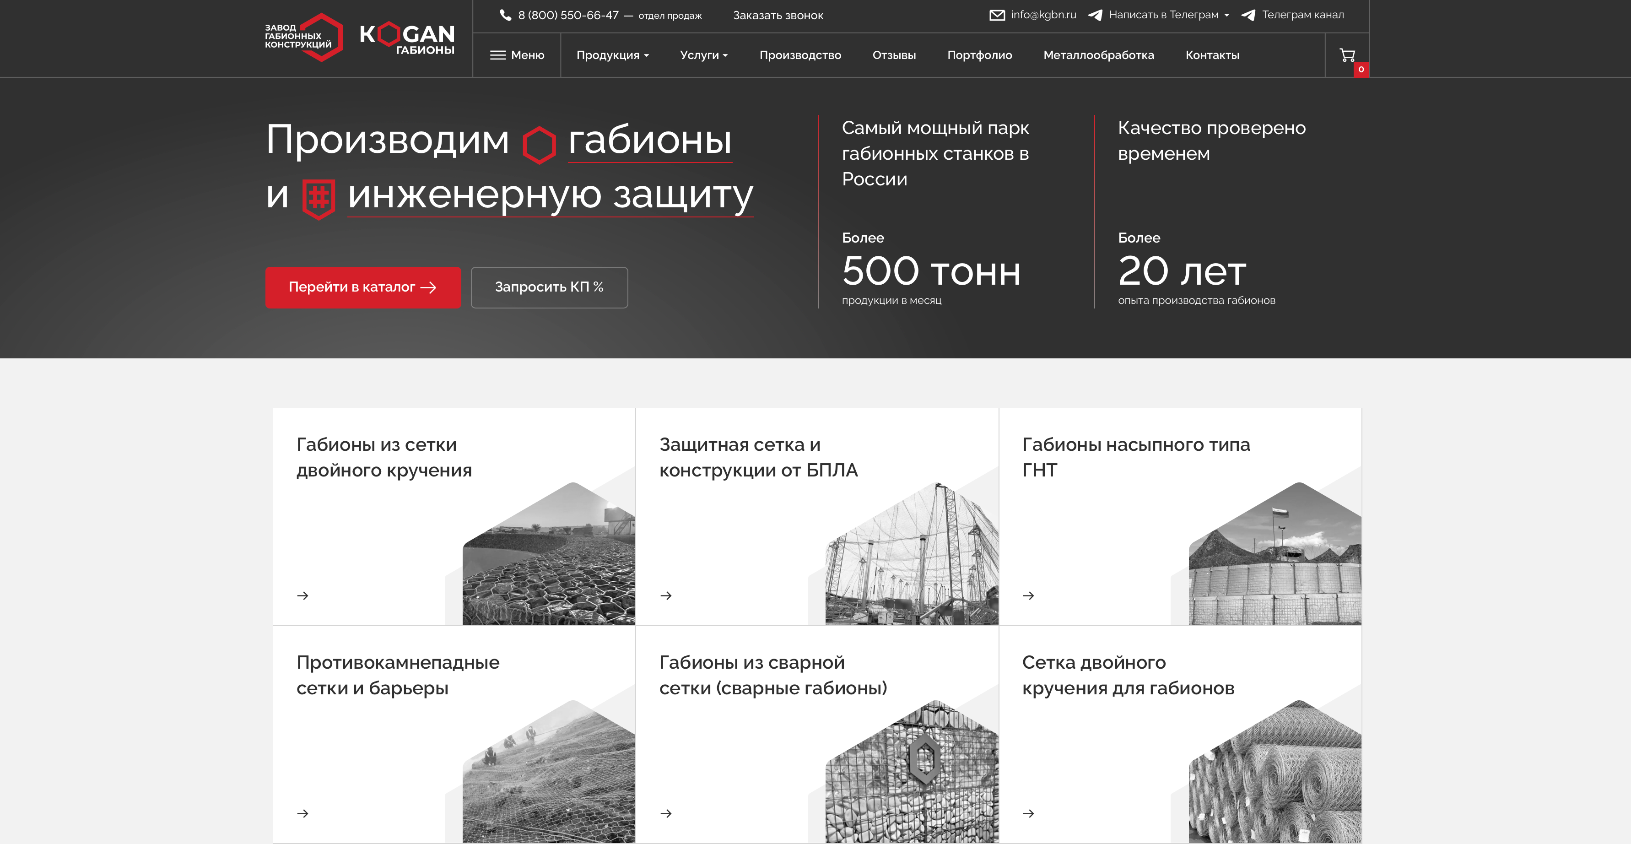Click email link info@kgbn.ru

1043,15
